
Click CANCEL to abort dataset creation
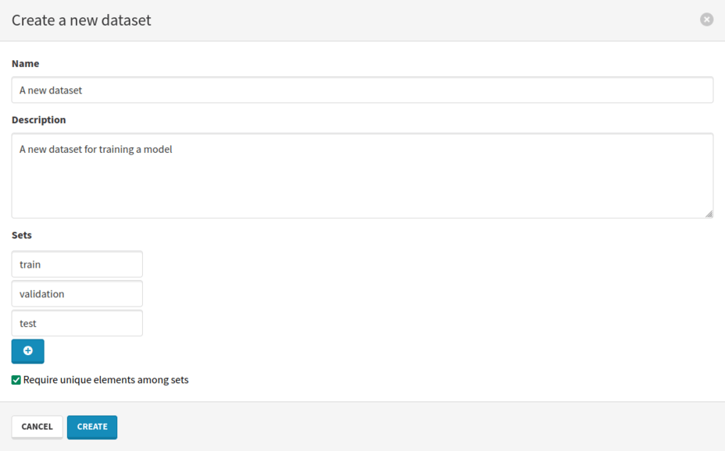coord(37,427)
